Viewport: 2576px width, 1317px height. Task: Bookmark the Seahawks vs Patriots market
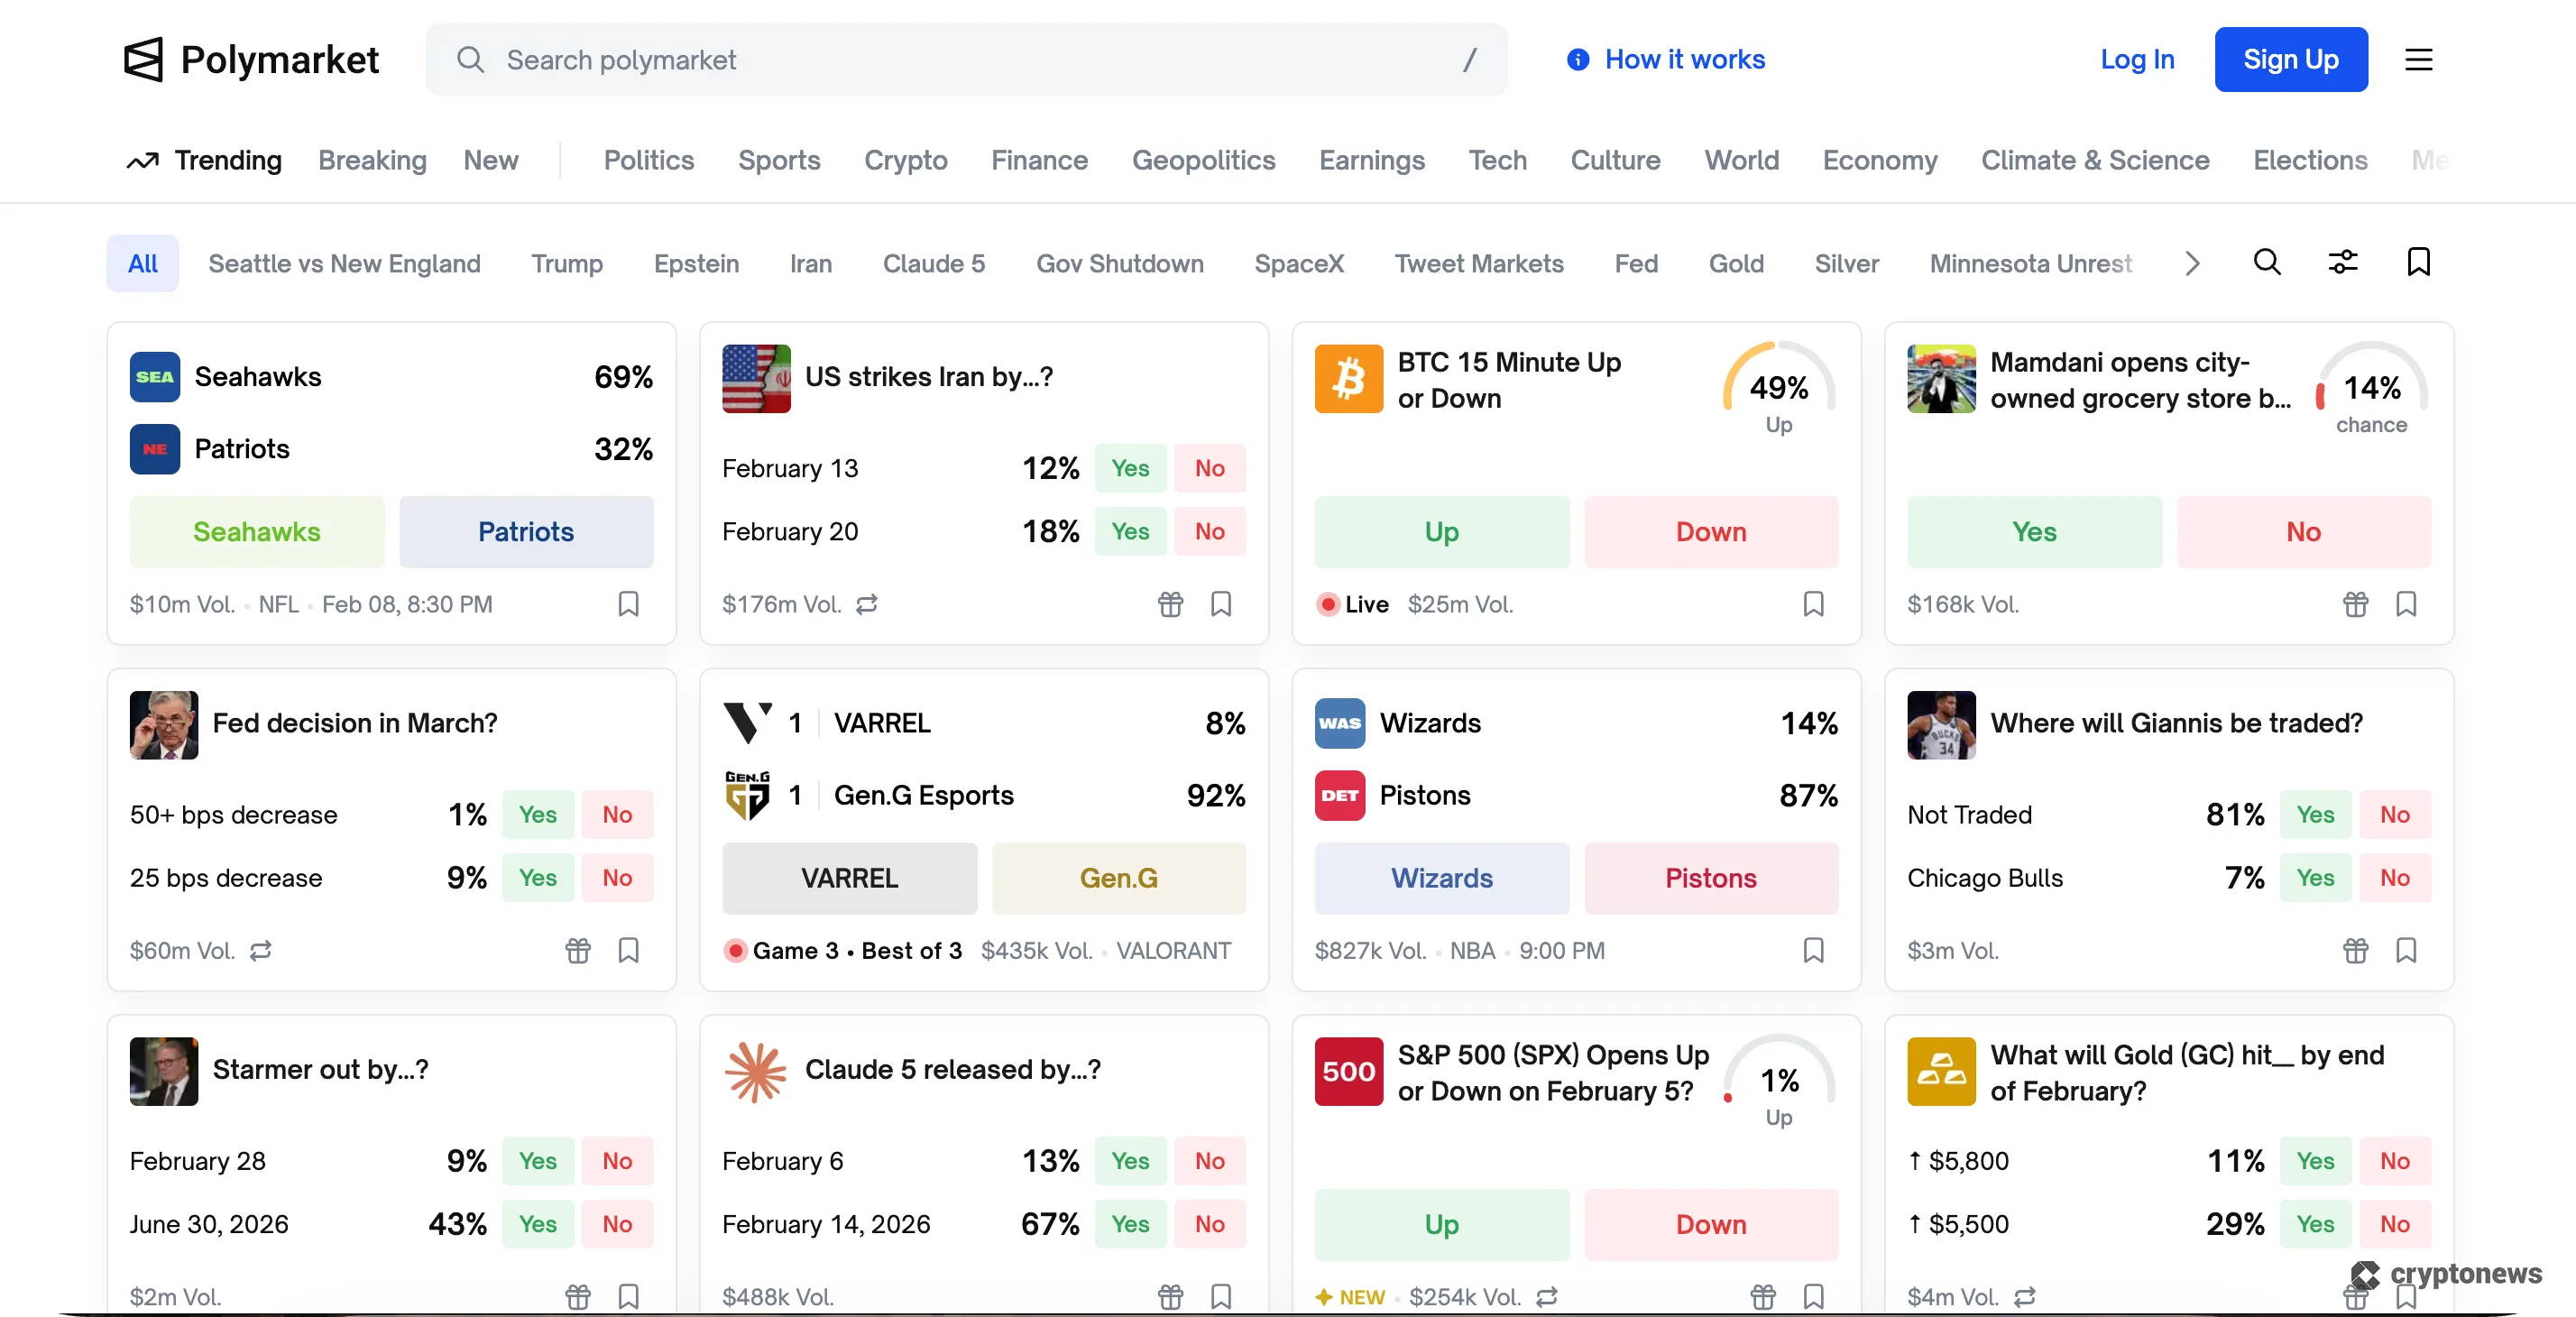pyautogui.click(x=628, y=604)
